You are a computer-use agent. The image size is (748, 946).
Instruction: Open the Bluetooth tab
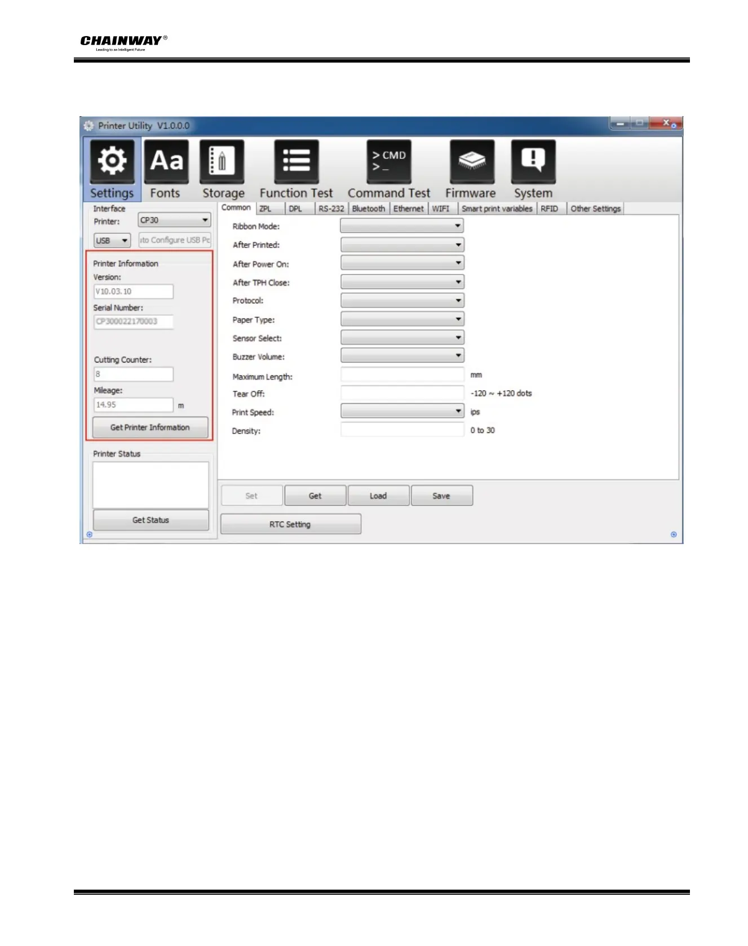(x=369, y=209)
